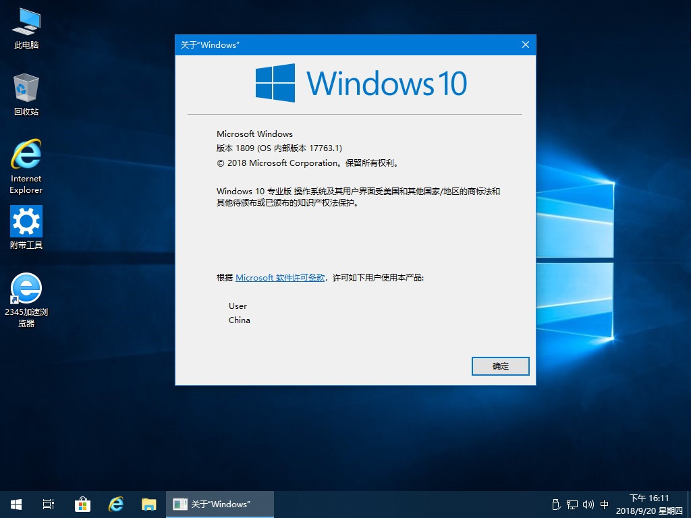Click the Windows 10 专业版 description paragraph
The width and height of the screenshot is (691, 518).
tap(358, 197)
